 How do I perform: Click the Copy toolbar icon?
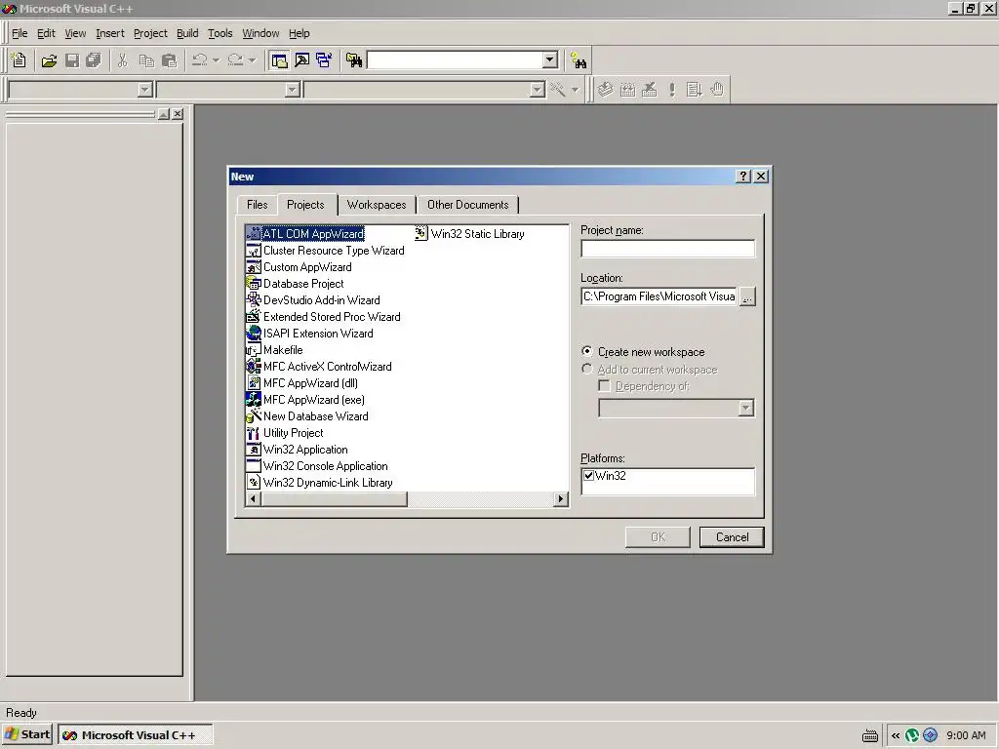coord(146,60)
